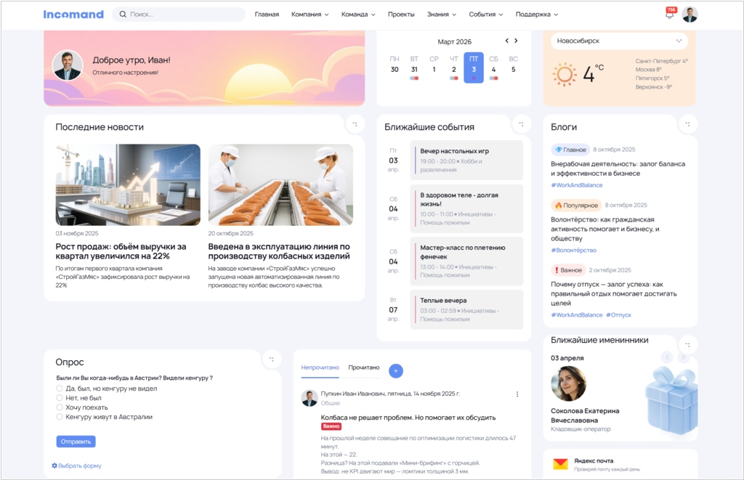Choose 'Кенгуру живут в Австралии' radio option
Viewport: 744px width, 480px height.
click(60, 417)
